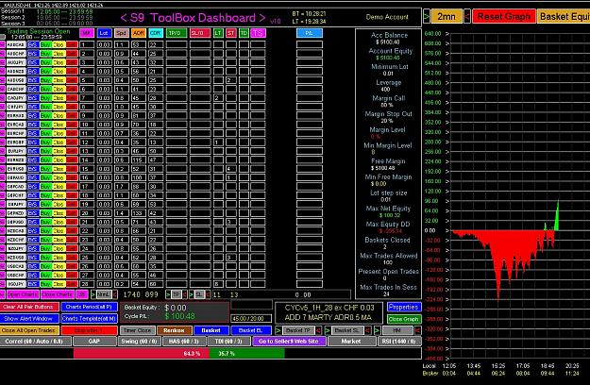Click the green Buy button for EURUSD
This screenshot has width=590, height=385.
pos(46,169)
